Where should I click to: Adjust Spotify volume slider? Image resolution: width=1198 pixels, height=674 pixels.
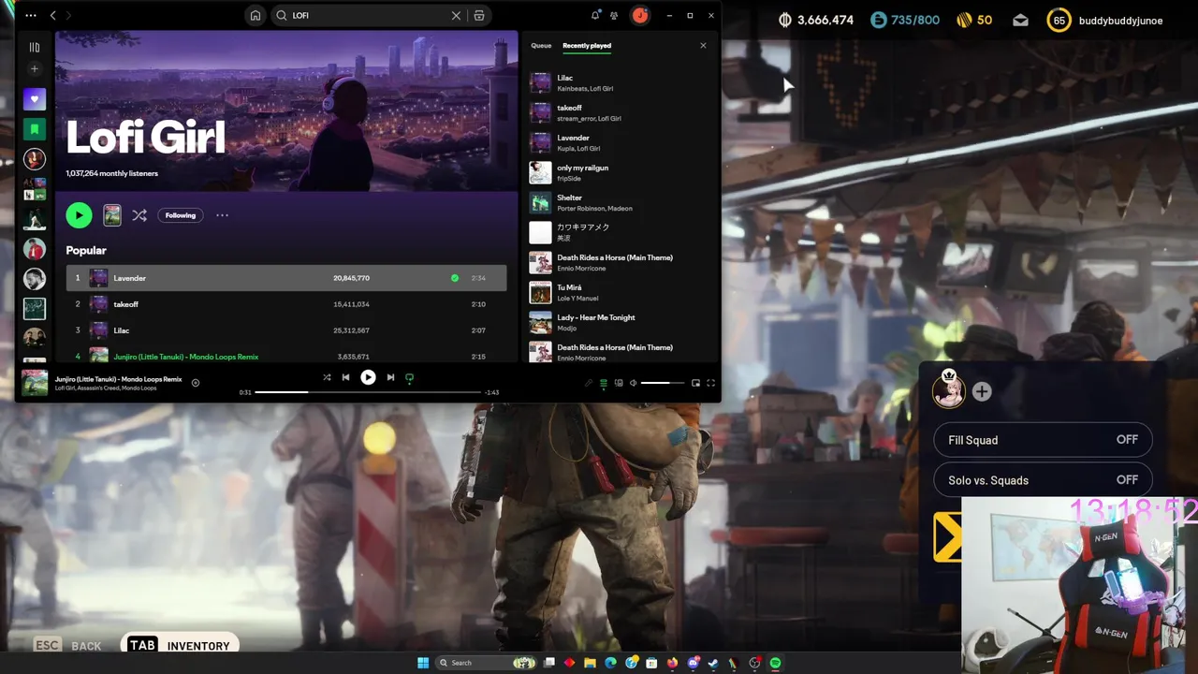click(663, 383)
